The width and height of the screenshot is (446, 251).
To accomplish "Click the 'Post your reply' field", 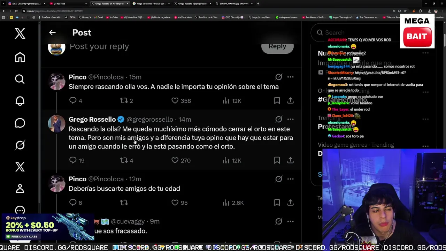I will (99, 46).
